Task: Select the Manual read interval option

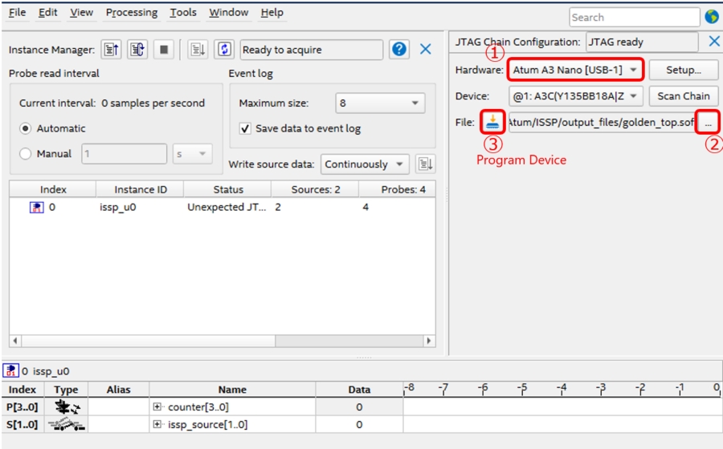Action: pos(27,154)
